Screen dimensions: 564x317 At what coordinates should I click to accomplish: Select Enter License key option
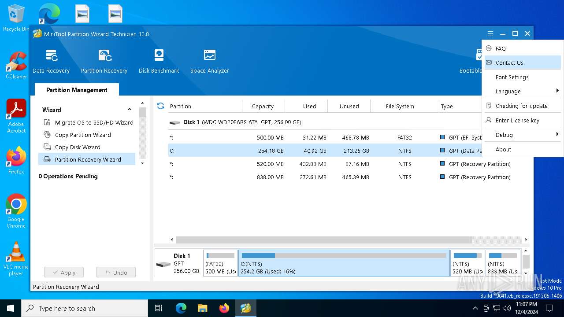click(523, 120)
